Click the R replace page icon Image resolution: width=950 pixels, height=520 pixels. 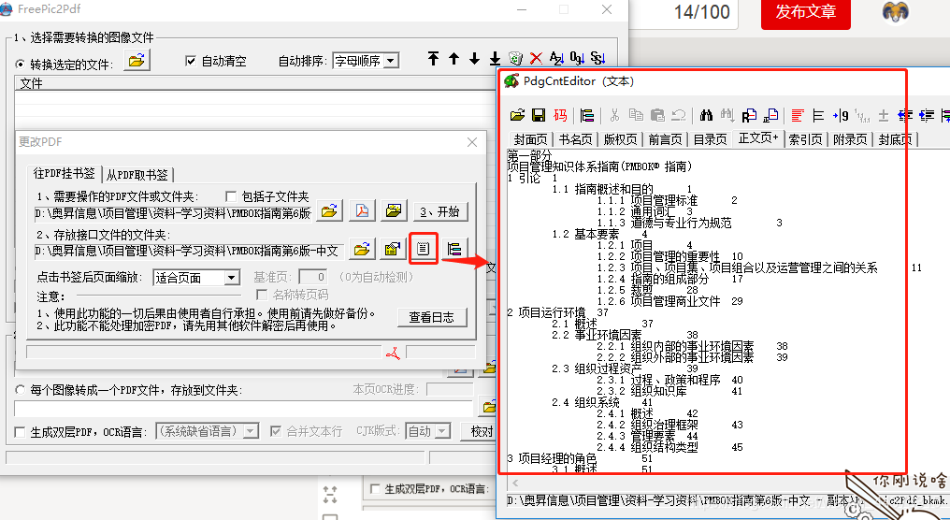[x=750, y=115]
